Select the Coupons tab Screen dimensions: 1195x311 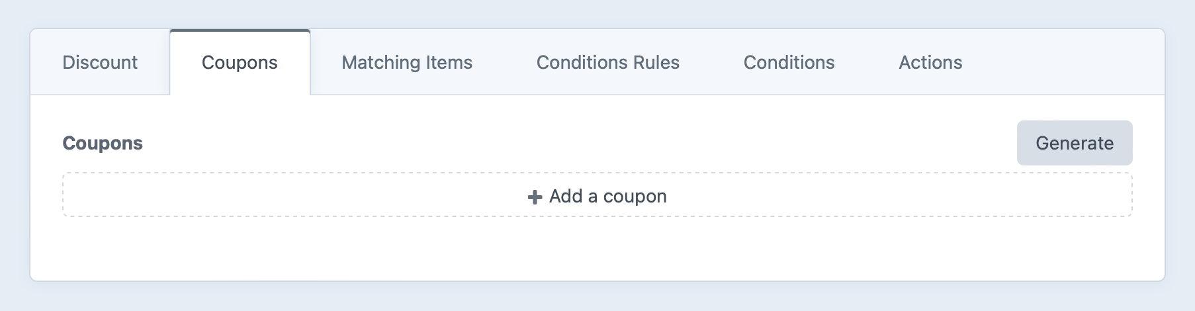click(240, 62)
